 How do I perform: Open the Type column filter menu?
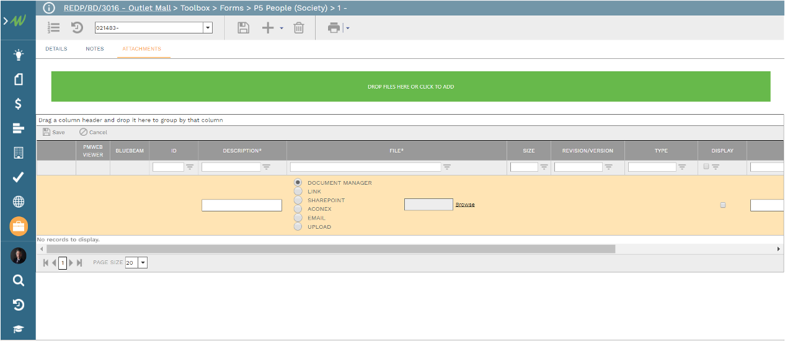click(682, 167)
